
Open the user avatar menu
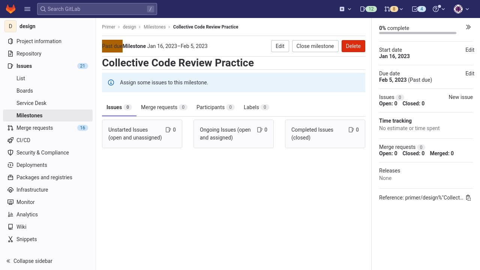pyautogui.click(x=462, y=9)
